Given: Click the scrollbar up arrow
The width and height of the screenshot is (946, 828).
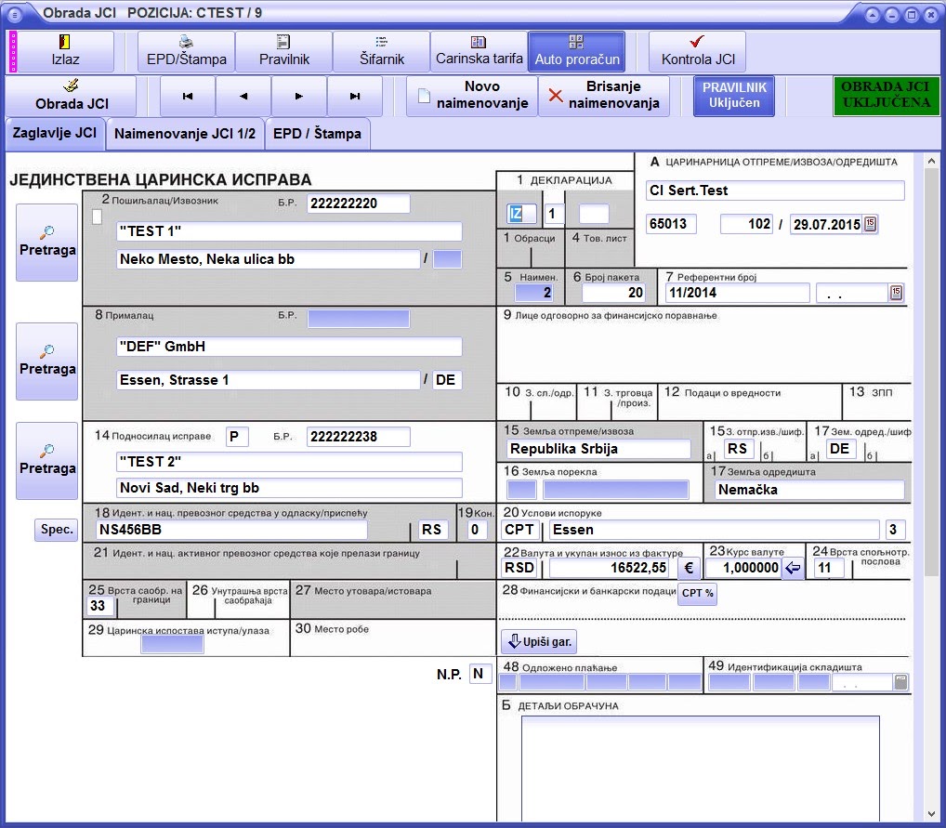Looking at the screenshot, I should coord(931,162).
